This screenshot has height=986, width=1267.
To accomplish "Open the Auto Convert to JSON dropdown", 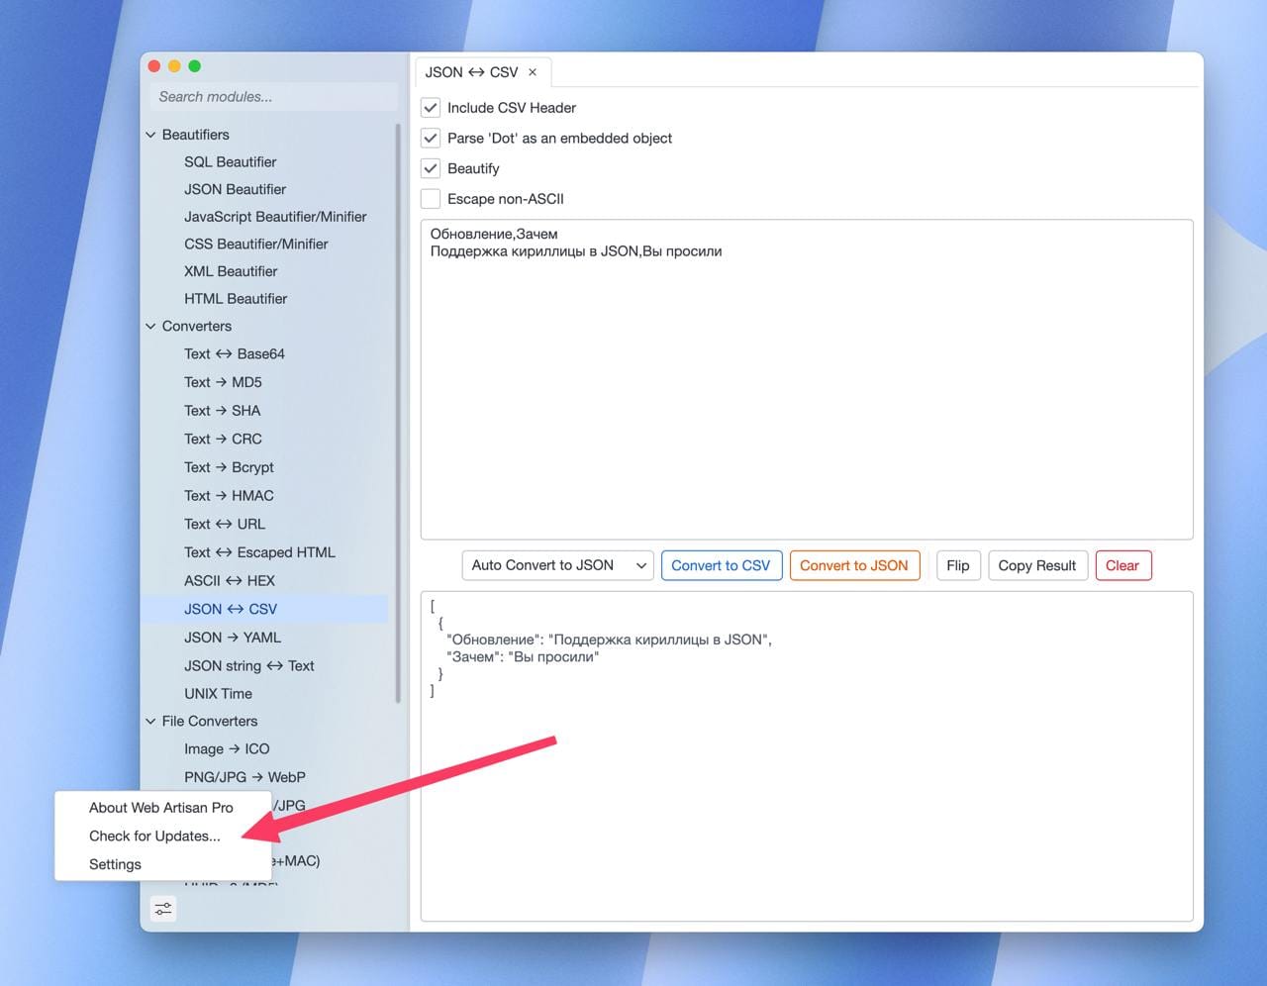I will [x=557, y=565].
